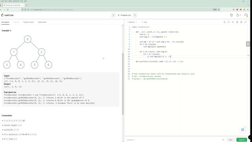The width and height of the screenshot is (252, 142).
Task: Click the orange extension icon
Action: (241, 9)
